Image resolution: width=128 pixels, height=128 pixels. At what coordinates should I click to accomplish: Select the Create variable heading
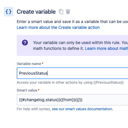click(x=36, y=12)
